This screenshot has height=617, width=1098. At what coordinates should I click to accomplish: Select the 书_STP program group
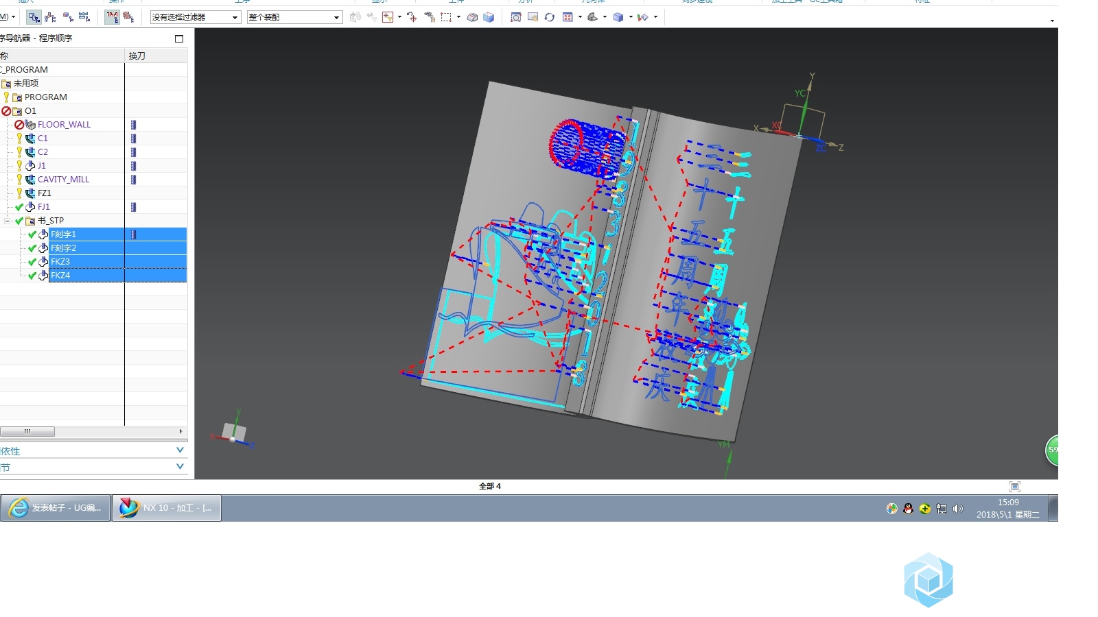point(51,221)
